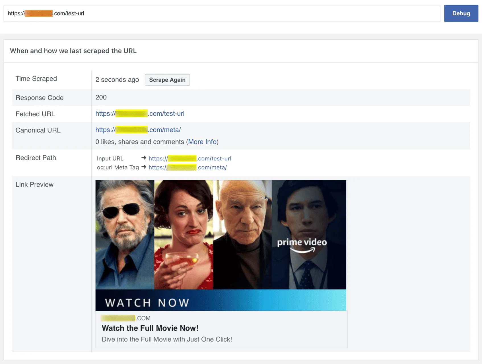This screenshot has height=364, width=482.
Task: Click the 'og:url Meta Tag' label
Action: [118, 167]
